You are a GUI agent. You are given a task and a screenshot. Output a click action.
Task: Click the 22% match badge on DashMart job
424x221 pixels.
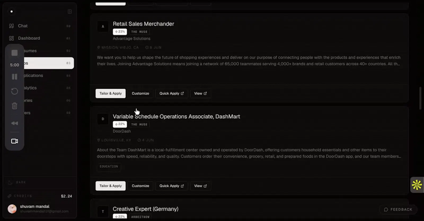(x=120, y=124)
